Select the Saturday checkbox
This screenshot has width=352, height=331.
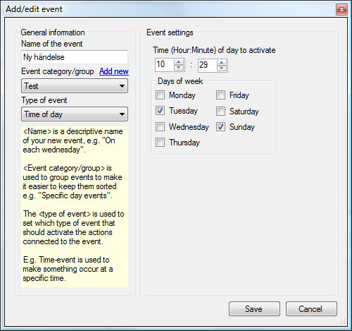(220, 112)
